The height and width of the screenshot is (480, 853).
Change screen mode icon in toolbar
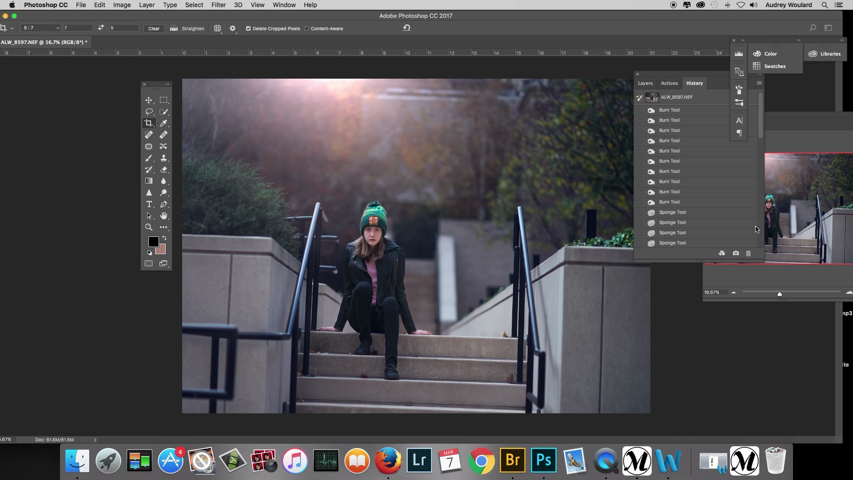pos(163,264)
